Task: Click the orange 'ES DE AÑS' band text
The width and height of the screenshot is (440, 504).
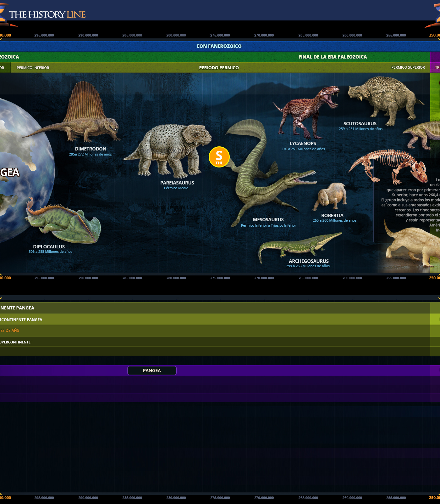Action: coord(9,331)
